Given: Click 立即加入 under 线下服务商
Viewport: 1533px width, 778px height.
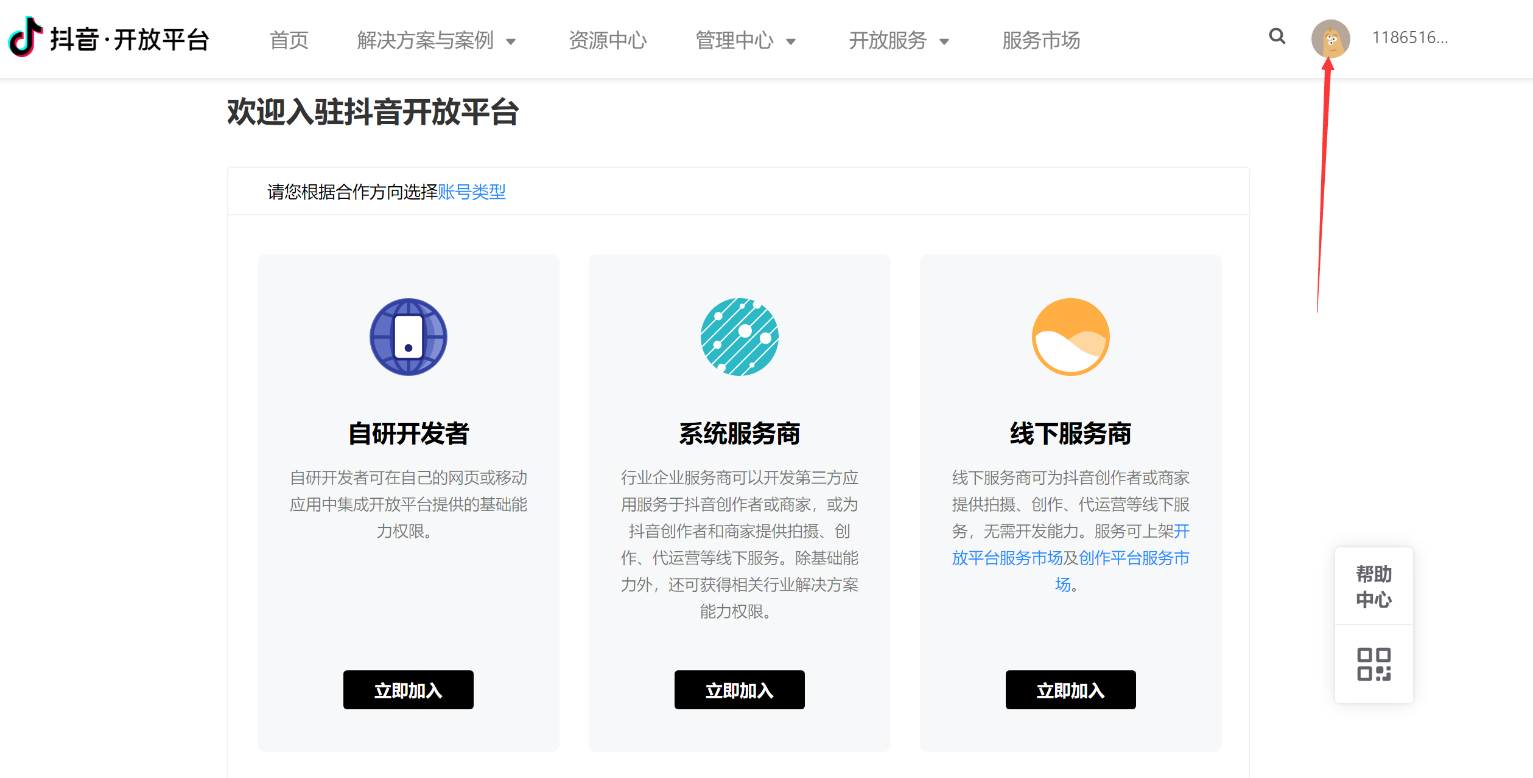Looking at the screenshot, I should 1070,690.
